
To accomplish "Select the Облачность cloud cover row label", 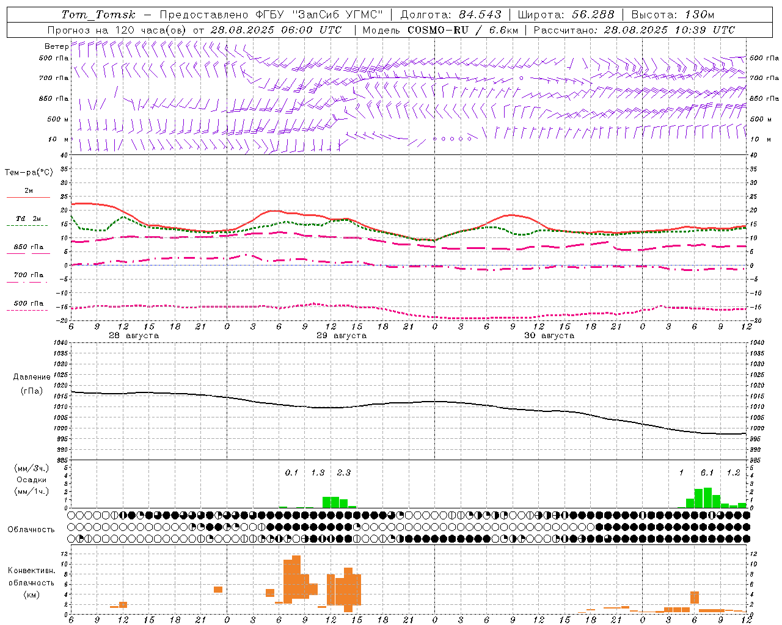I will point(31,530).
